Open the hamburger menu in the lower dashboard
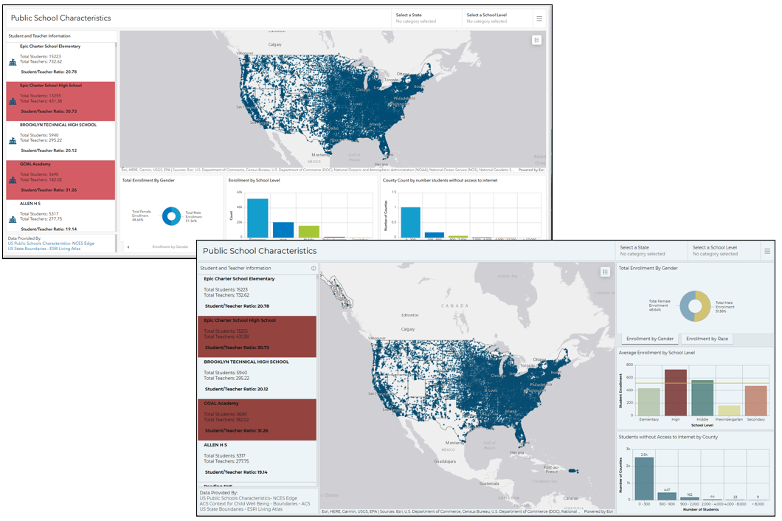Viewport: 782px width, 521px height. 767,251
